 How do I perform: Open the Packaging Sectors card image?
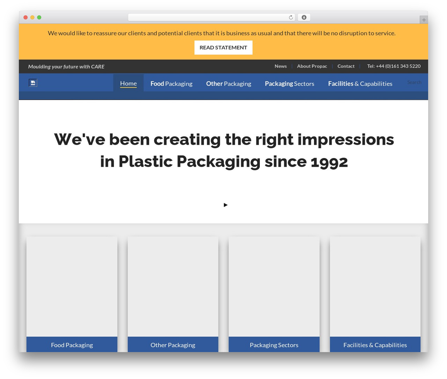[x=274, y=287]
